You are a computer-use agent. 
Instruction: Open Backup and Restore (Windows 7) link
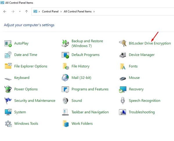point(87,44)
